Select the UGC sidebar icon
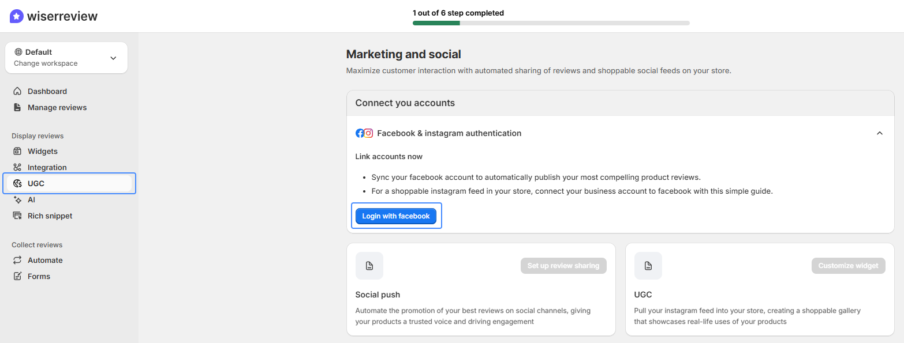The image size is (904, 343). point(18,183)
